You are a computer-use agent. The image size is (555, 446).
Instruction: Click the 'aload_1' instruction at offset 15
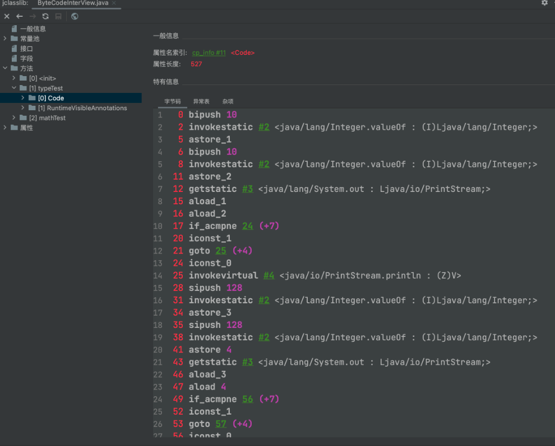[x=207, y=201]
